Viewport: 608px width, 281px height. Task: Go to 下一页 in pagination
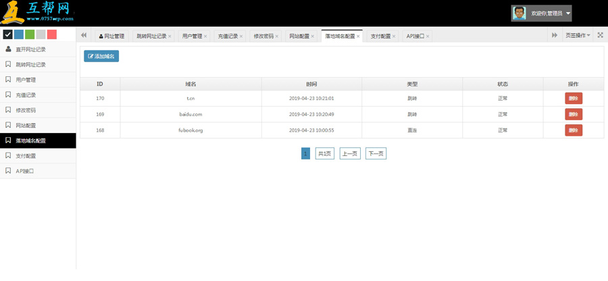tap(376, 153)
